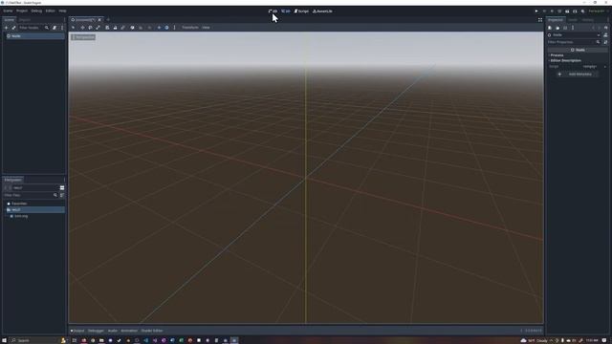Load an existing resource in Inspector
Image resolution: width=612 pixels, height=344 pixels.
[x=557, y=28]
